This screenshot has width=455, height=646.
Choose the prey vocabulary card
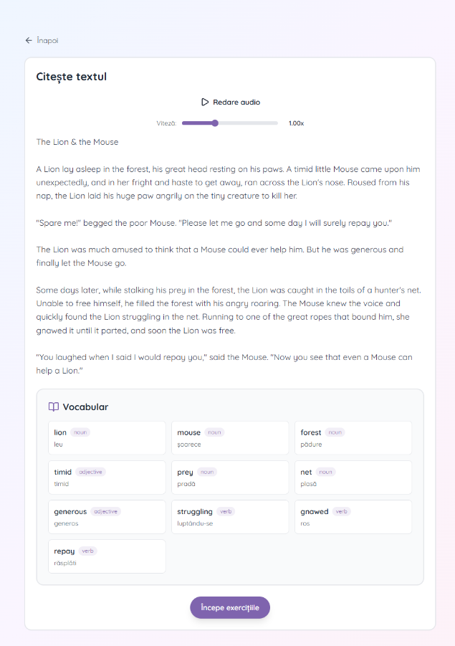(x=230, y=478)
